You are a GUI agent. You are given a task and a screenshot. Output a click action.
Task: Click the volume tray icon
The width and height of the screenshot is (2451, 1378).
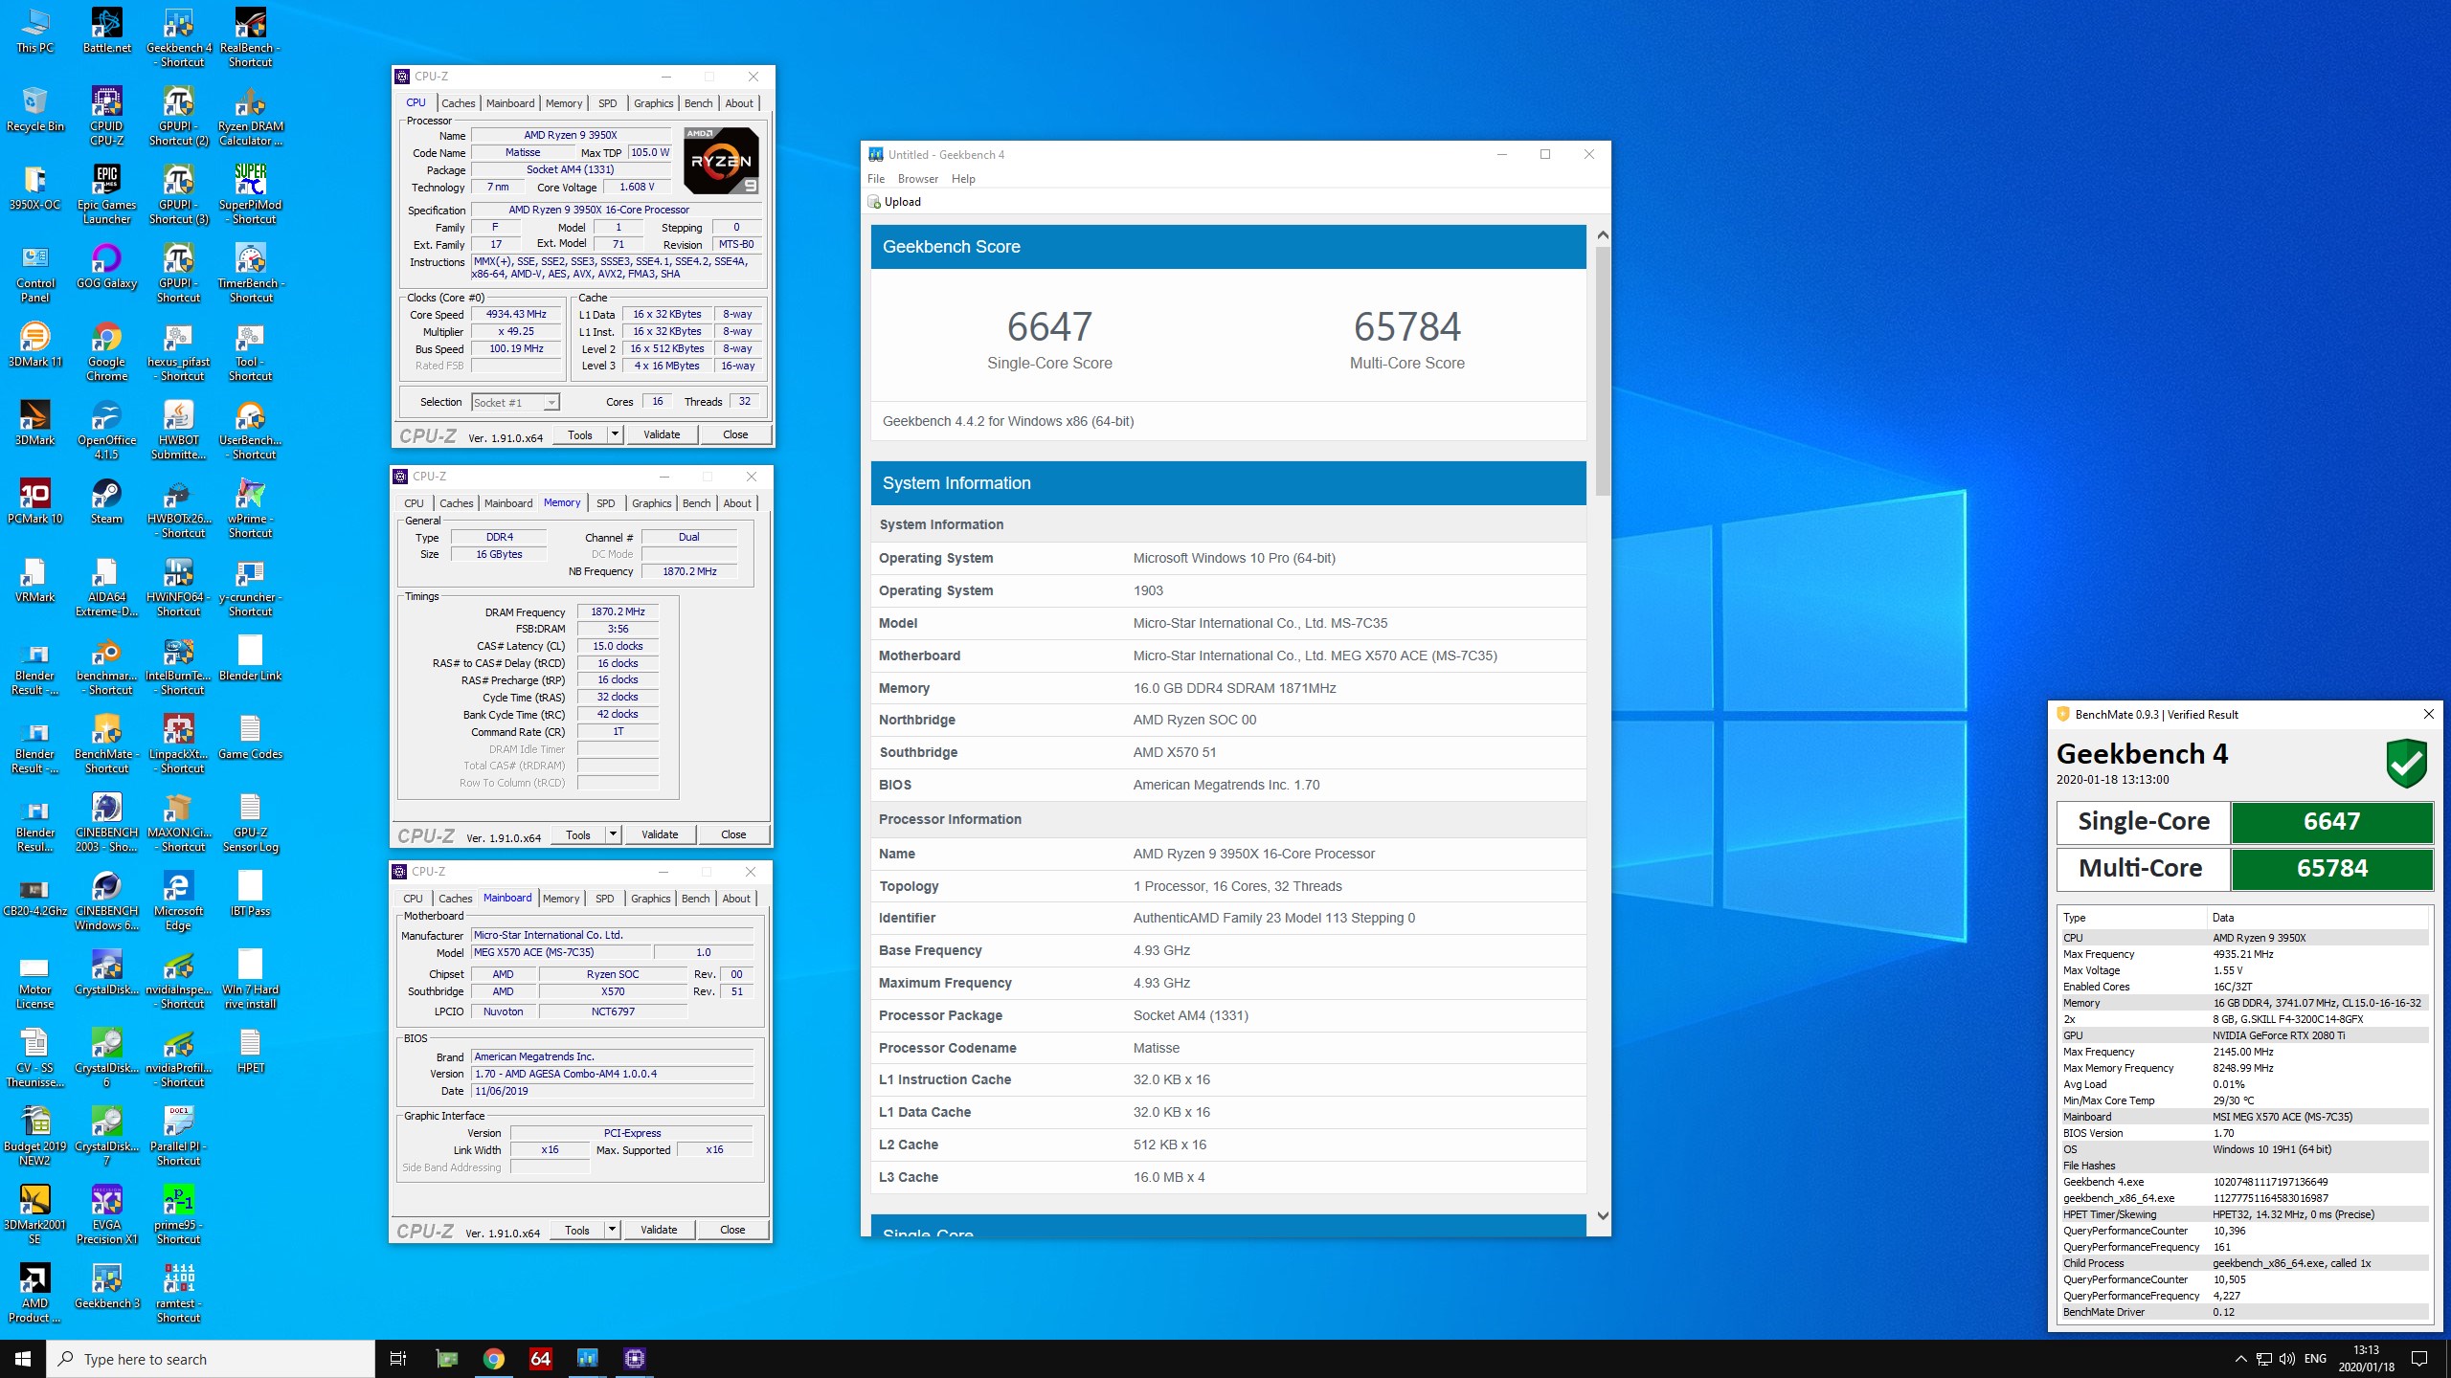click(x=2287, y=1359)
